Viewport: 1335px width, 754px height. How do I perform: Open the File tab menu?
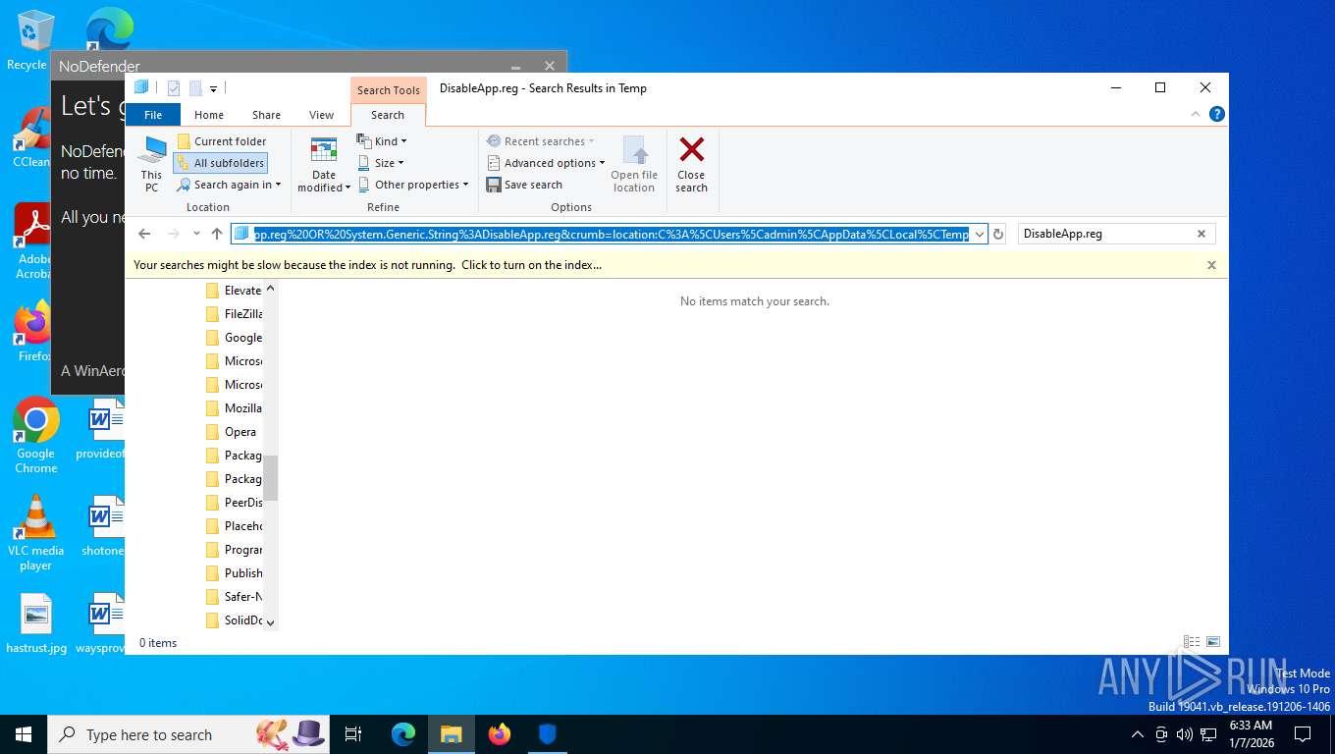tap(153, 115)
